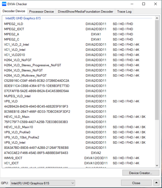Select the 07CFAFFB-5A2E-4B99-B62A-E4CA53B6D5AA GUID row

[x=78, y=91]
